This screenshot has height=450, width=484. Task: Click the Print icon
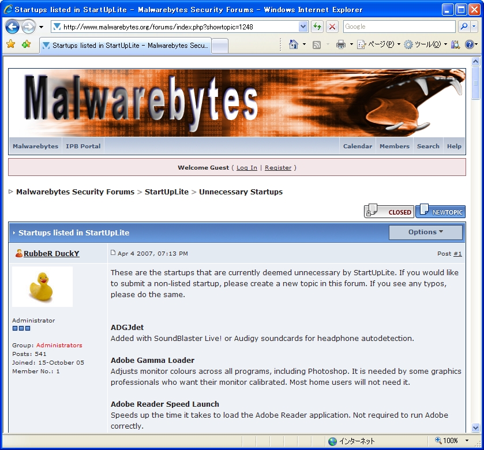(341, 45)
